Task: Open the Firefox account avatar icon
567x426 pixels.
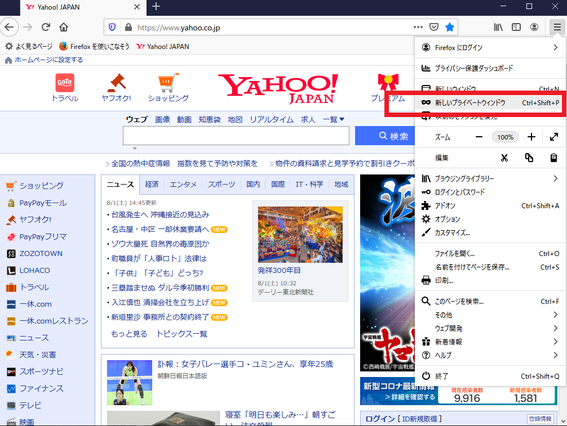Action: 534,27
